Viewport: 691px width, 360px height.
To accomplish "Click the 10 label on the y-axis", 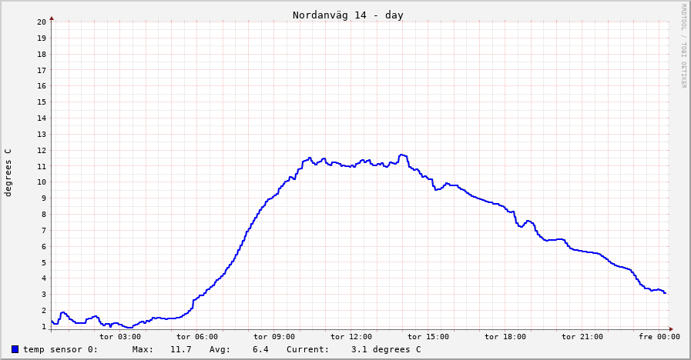I will coord(42,182).
